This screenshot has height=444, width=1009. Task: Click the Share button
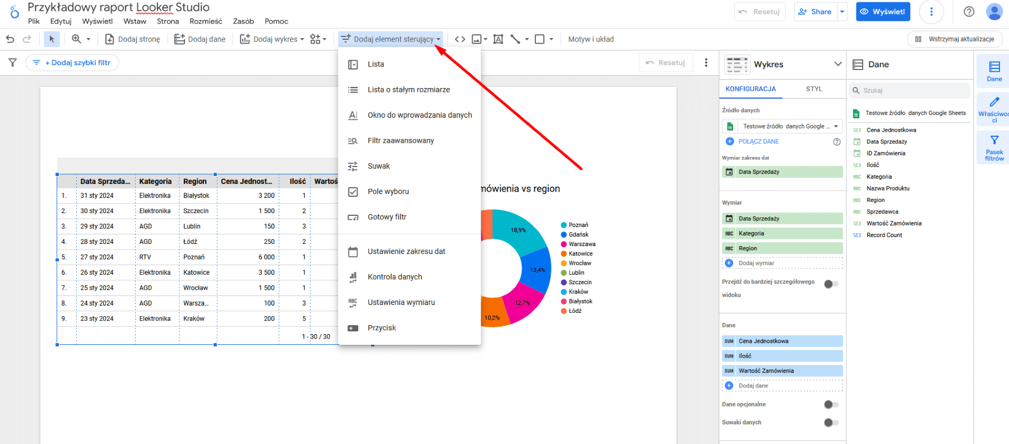point(816,12)
